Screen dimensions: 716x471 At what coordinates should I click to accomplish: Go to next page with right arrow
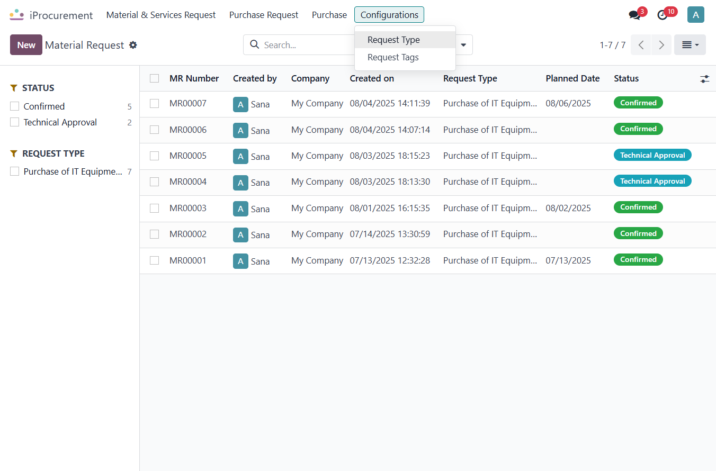[661, 45]
